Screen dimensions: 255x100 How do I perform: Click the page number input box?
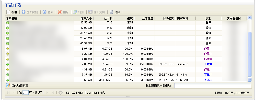point(26,93)
